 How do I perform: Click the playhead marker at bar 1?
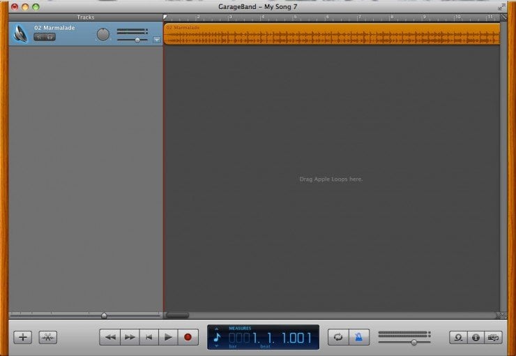point(165,17)
